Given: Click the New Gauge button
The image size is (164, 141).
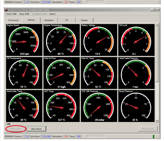Looking at the screenshot, I should (148, 129).
